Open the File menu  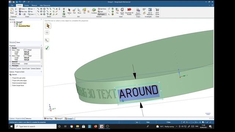click(12, 5)
